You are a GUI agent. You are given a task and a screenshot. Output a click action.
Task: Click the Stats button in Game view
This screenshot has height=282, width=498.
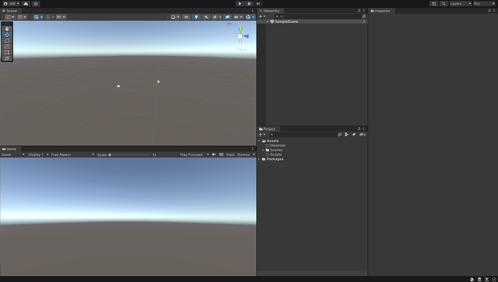(230, 154)
